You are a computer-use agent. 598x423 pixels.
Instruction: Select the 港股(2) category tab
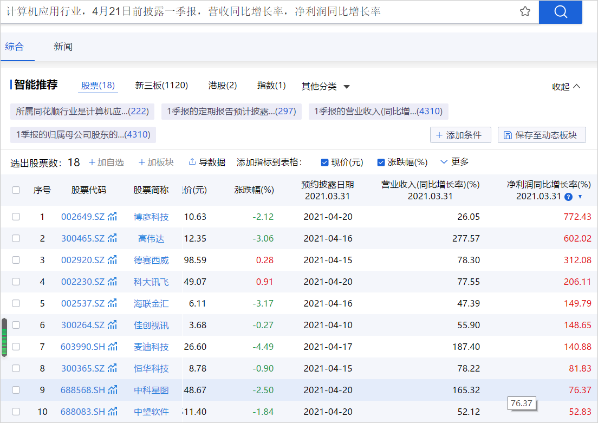tap(223, 86)
